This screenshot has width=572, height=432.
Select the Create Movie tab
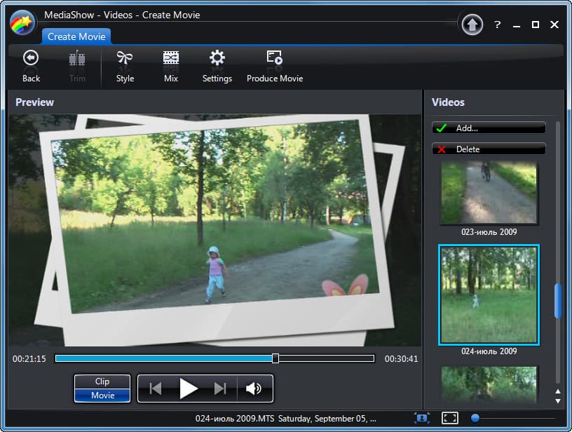coord(76,36)
